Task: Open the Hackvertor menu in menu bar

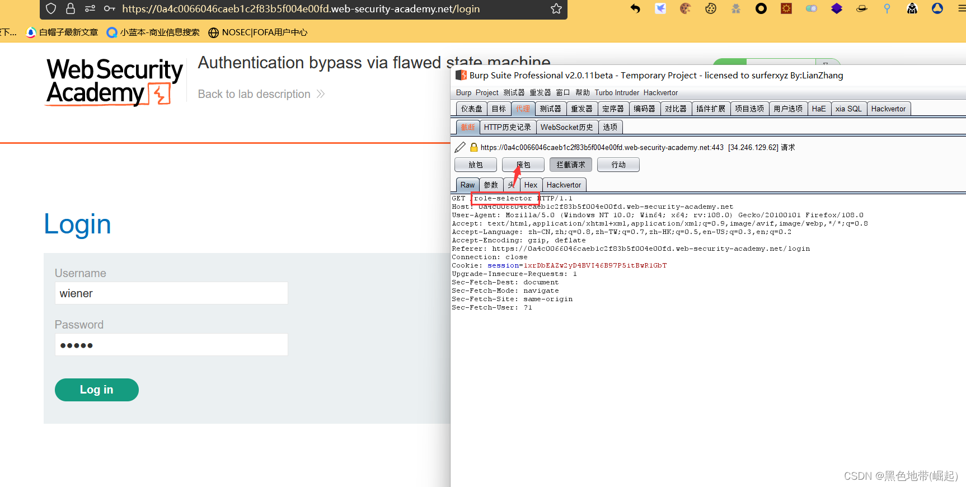Action: [x=660, y=93]
